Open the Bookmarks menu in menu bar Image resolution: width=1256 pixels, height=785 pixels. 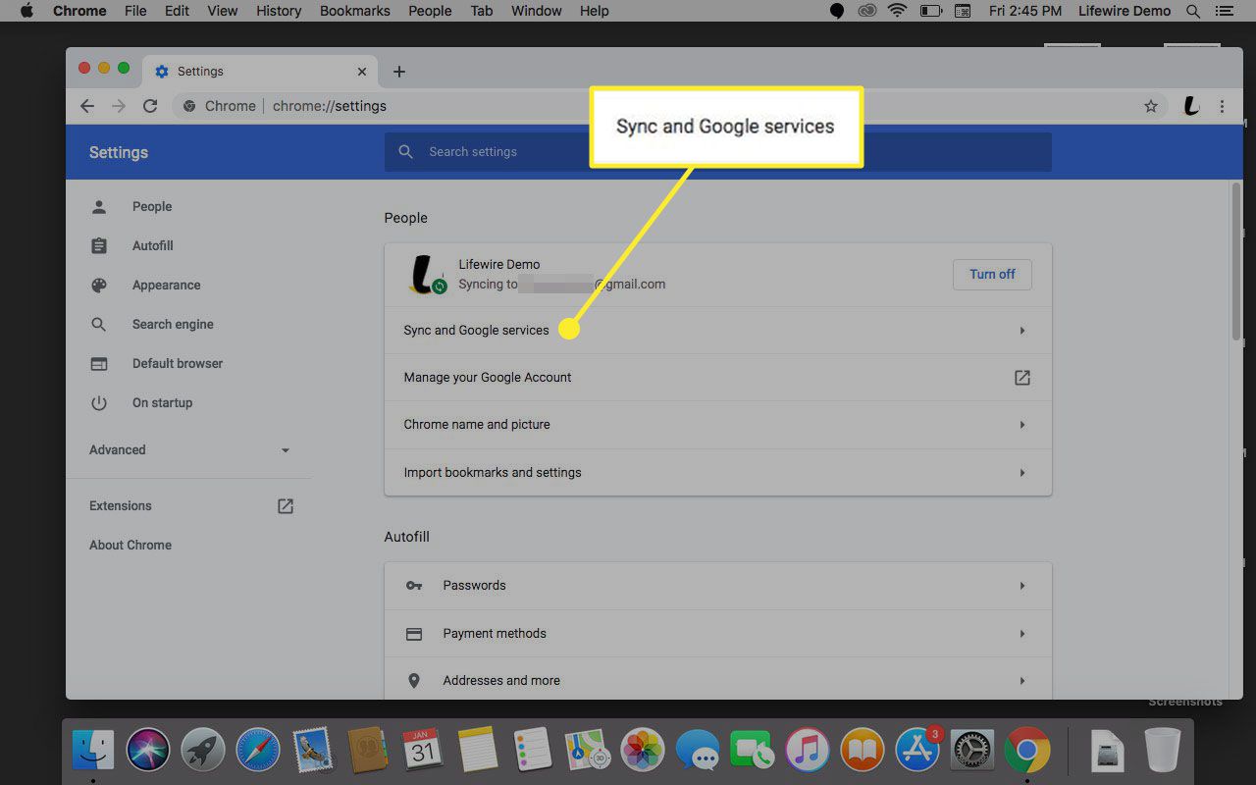click(354, 11)
